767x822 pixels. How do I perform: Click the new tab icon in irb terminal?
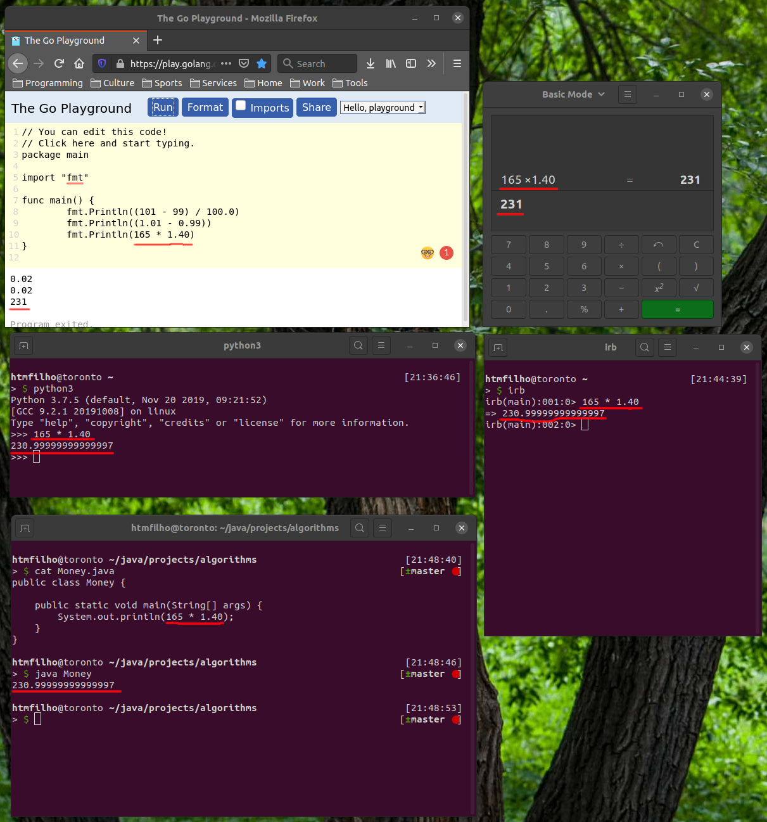[498, 347]
